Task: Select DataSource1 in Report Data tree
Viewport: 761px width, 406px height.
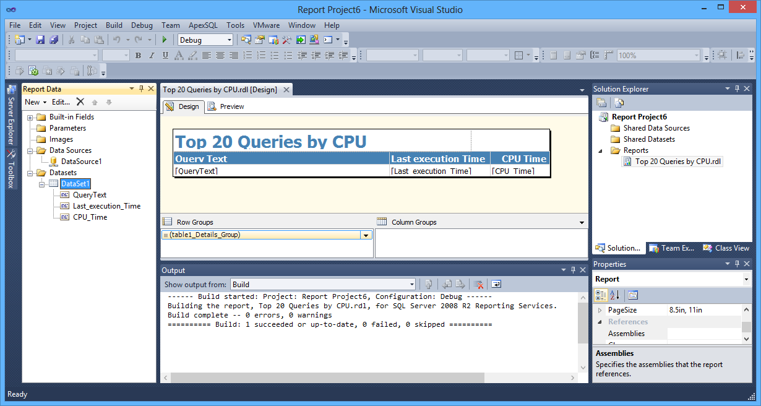Action: [x=82, y=162]
